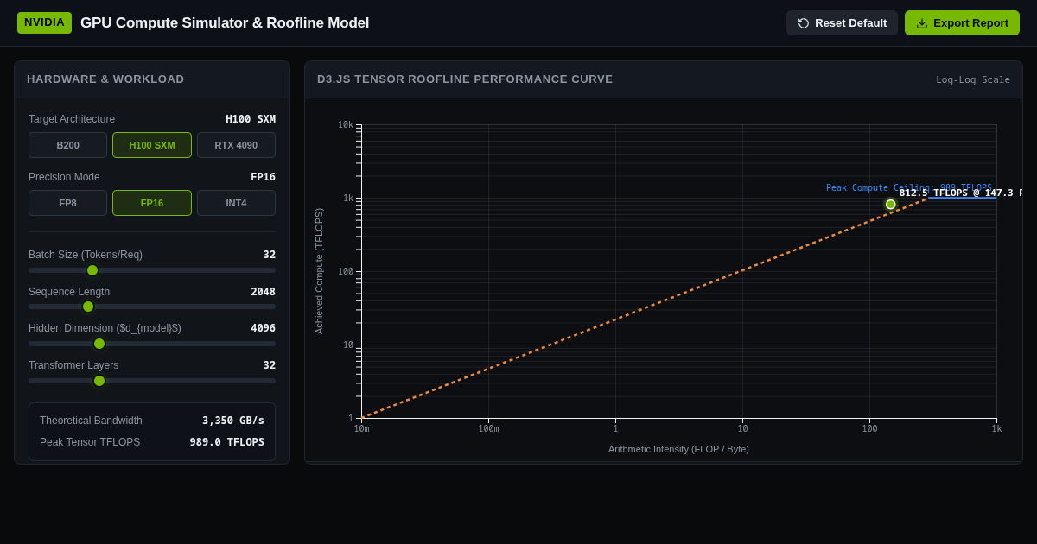Viewport: 1037px width, 544px height.
Task: Click the orange dashed memory-bound line
Action: click(644, 308)
